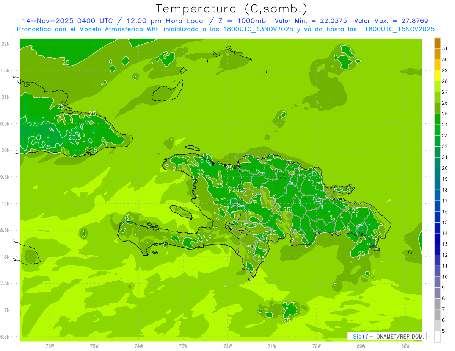The width and height of the screenshot is (455, 351).
Task: Select legend swatch between 27 and 28
Action: pos(437,87)
